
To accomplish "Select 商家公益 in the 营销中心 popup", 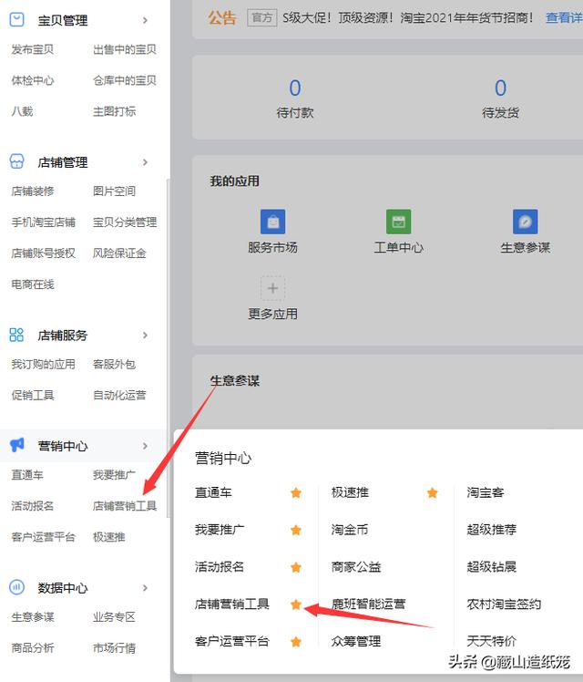I will [356, 567].
